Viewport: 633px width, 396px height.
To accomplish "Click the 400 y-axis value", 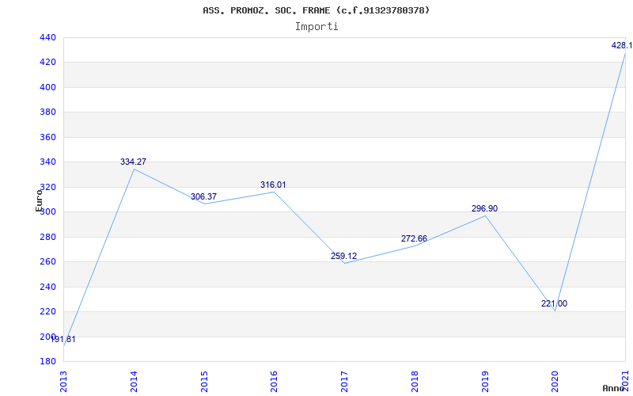I will point(47,87).
